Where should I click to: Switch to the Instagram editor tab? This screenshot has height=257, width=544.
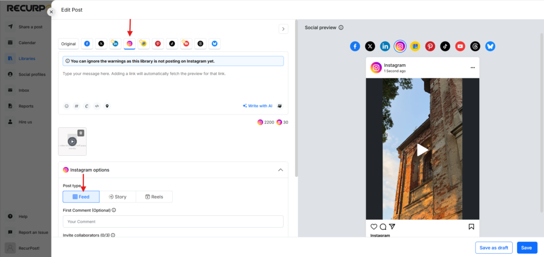click(130, 44)
